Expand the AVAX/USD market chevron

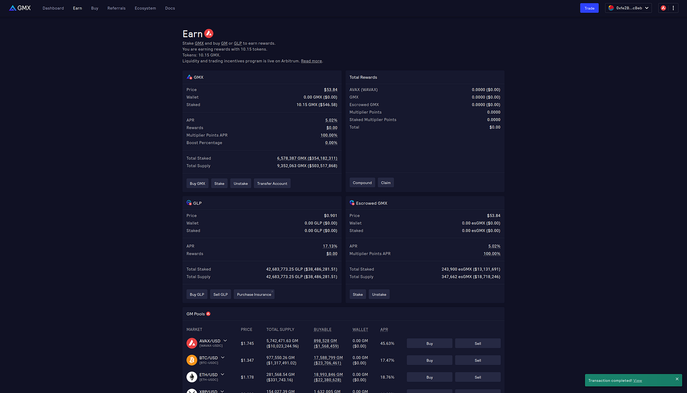tap(225, 341)
